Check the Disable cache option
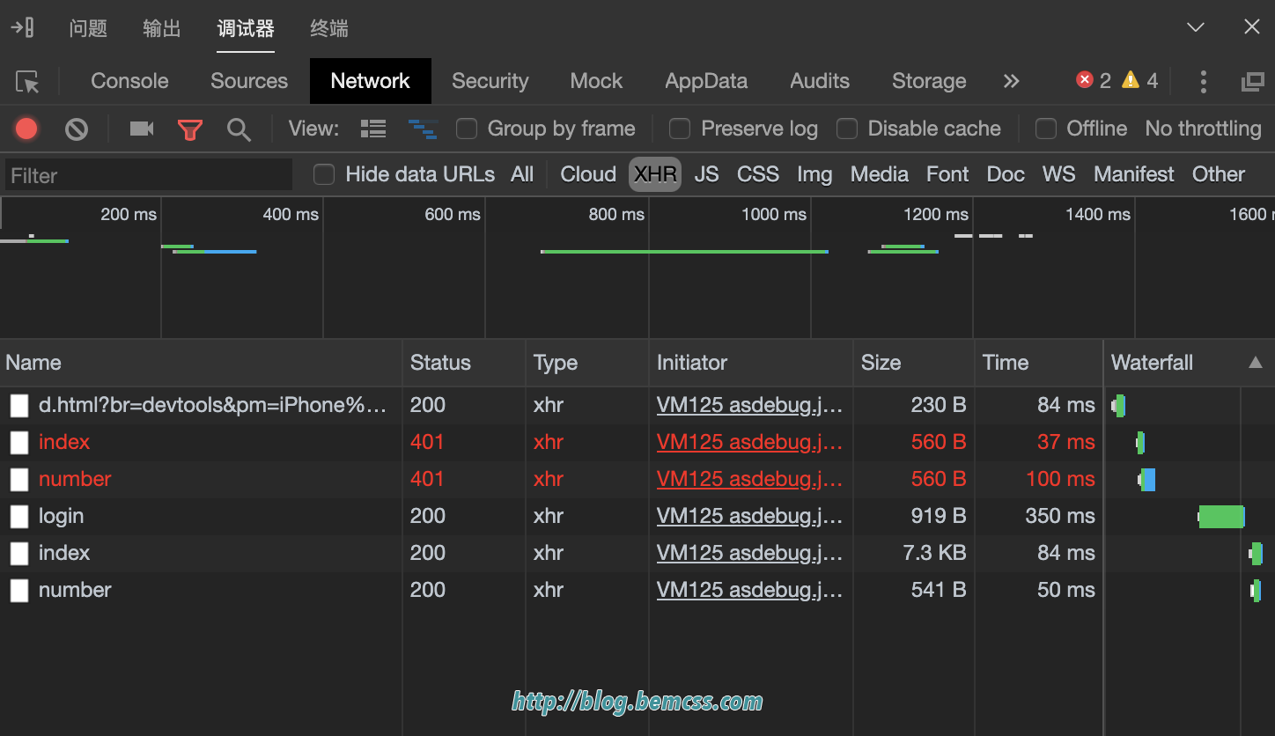The height and width of the screenshot is (736, 1275). (847, 129)
